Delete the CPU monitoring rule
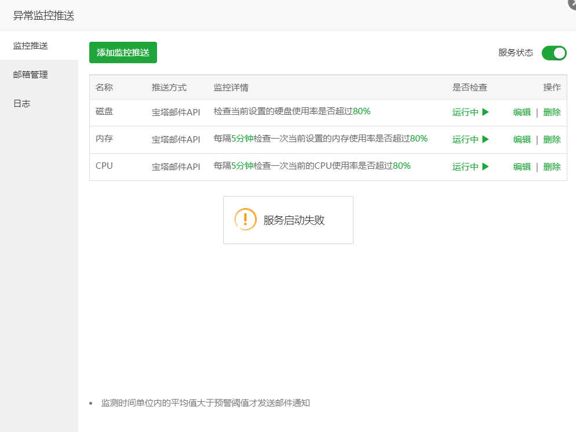576x432 pixels. [551, 166]
